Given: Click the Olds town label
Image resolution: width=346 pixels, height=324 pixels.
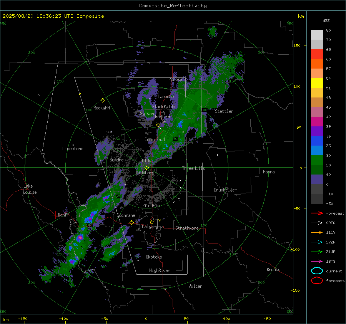Looking at the screenshot, I should 146,161.
